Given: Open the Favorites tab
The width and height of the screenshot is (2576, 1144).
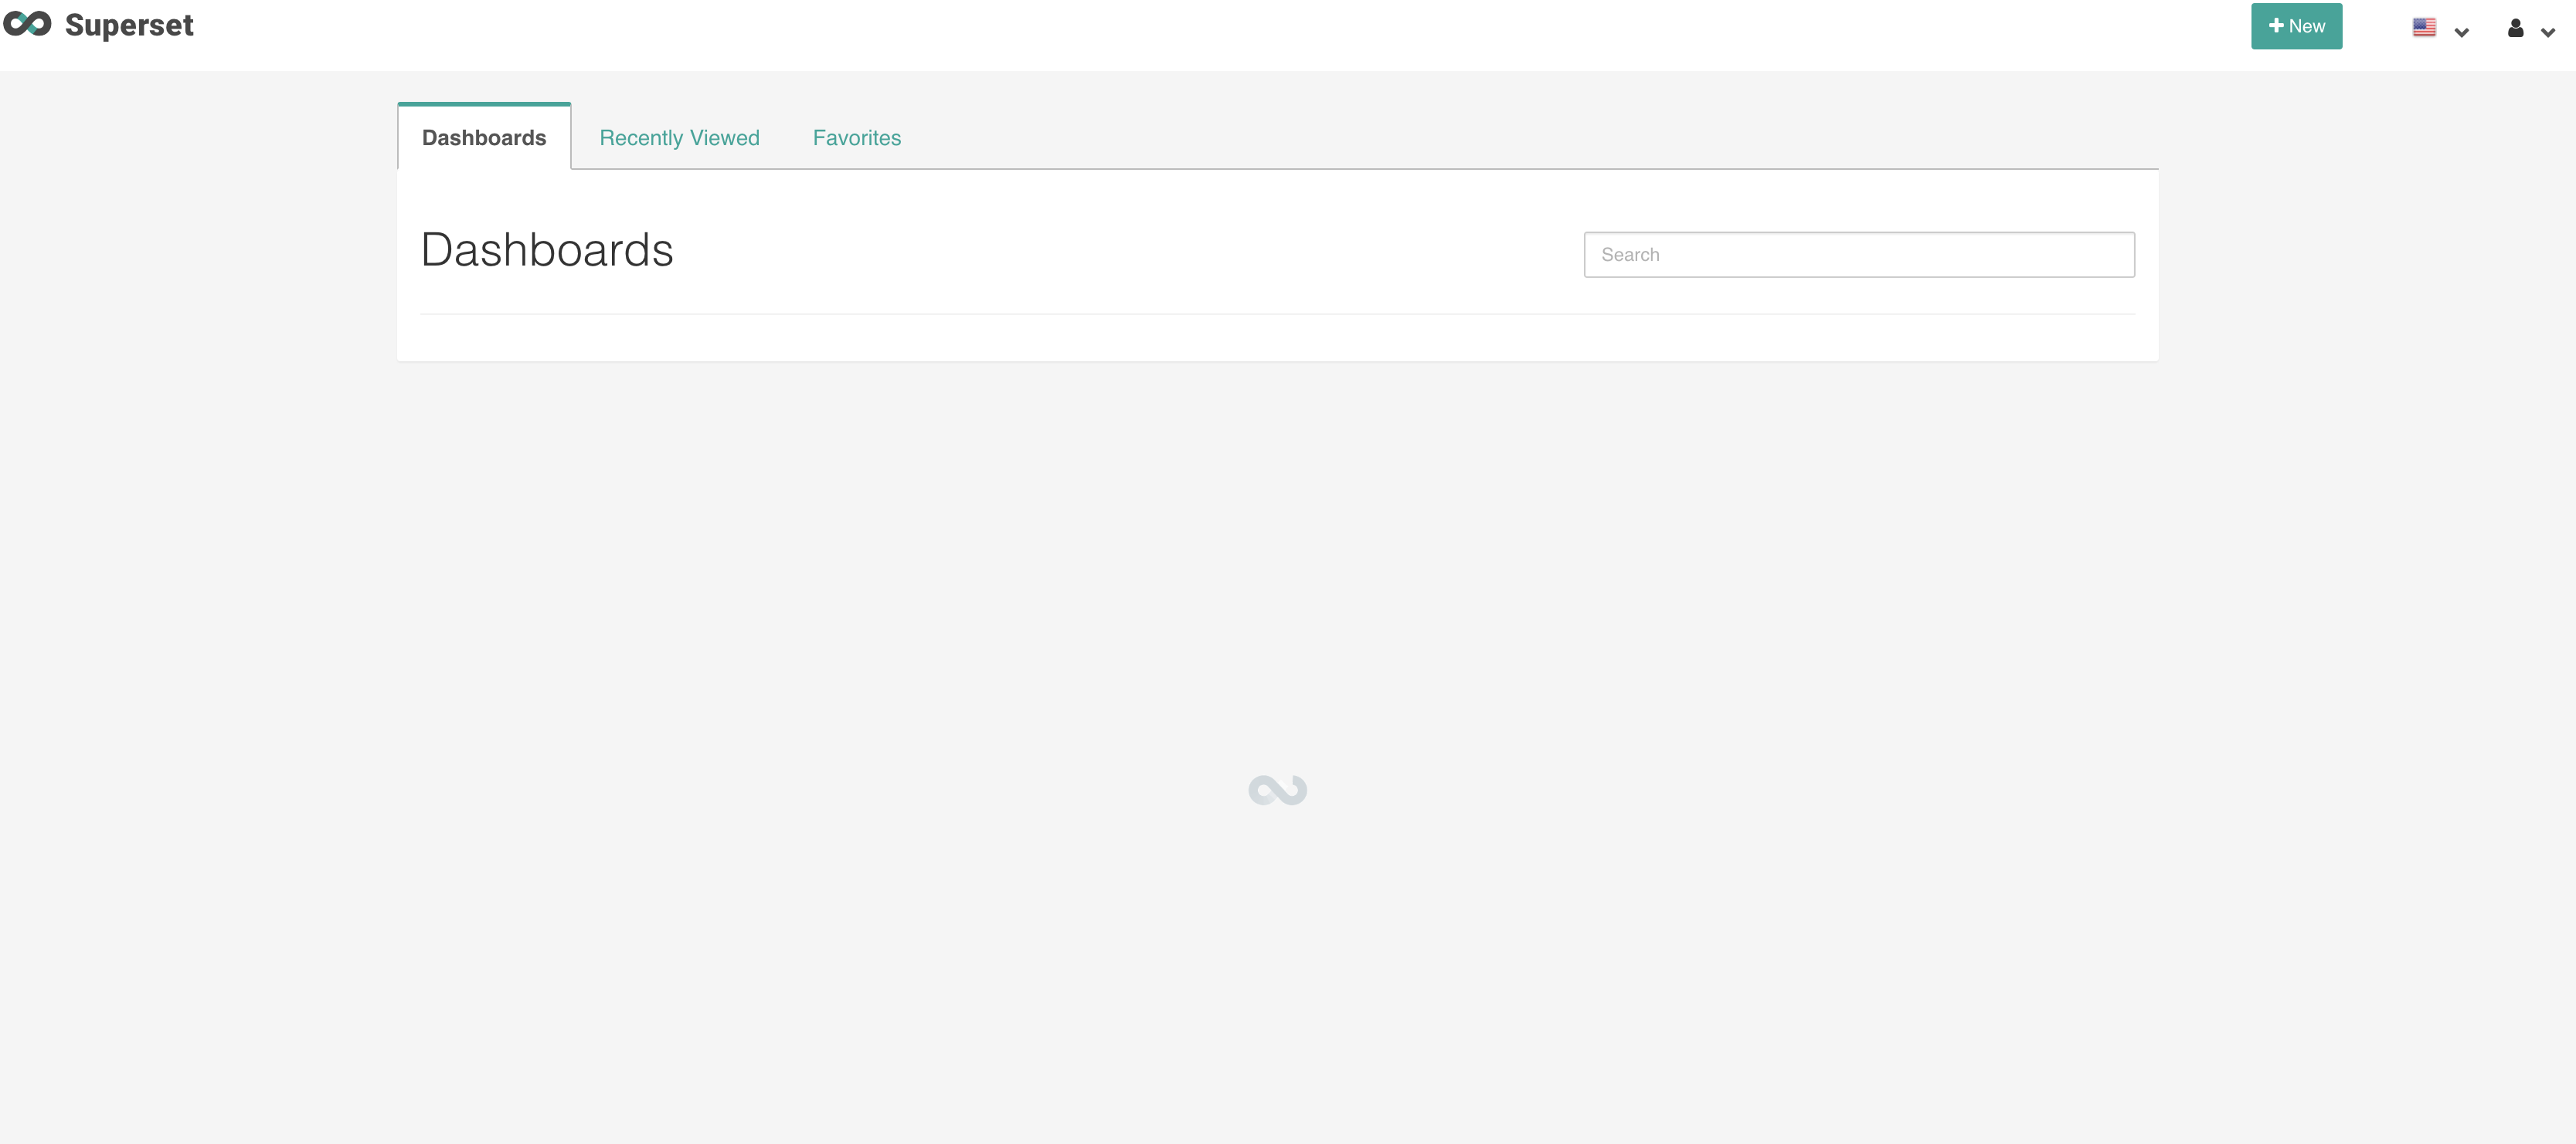Looking at the screenshot, I should coord(856,138).
